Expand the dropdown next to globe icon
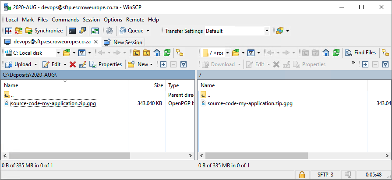 [287, 31]
